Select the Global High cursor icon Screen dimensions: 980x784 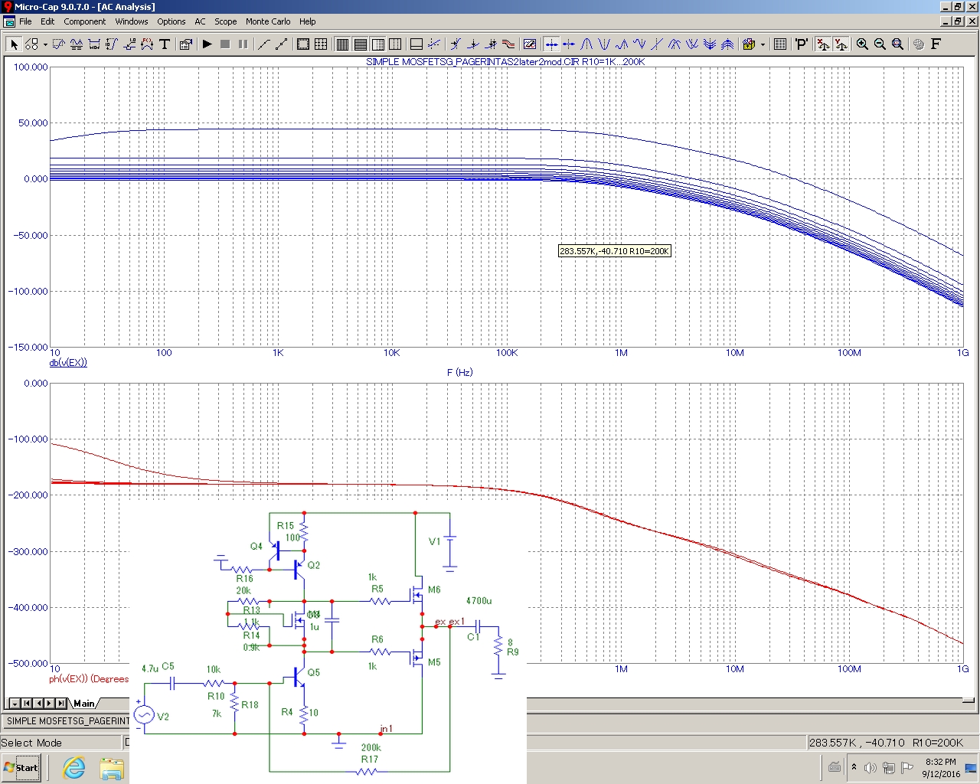pos(675,44)
